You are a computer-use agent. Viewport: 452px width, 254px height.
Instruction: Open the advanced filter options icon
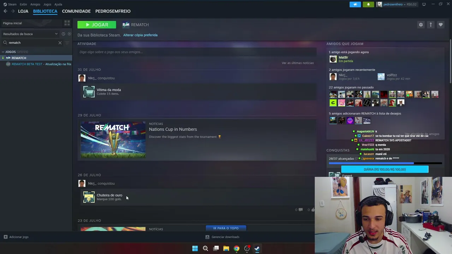point(67,43)
